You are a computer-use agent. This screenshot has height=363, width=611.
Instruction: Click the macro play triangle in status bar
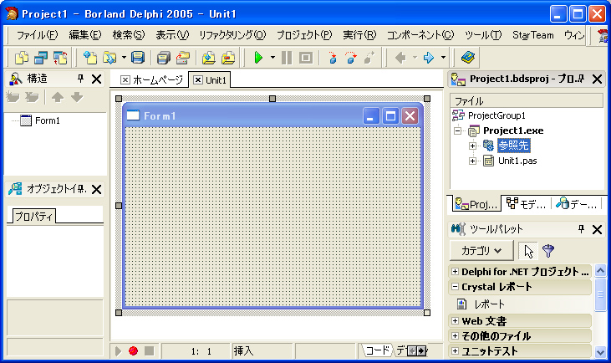pyautogui.click(x=118, y=351)
